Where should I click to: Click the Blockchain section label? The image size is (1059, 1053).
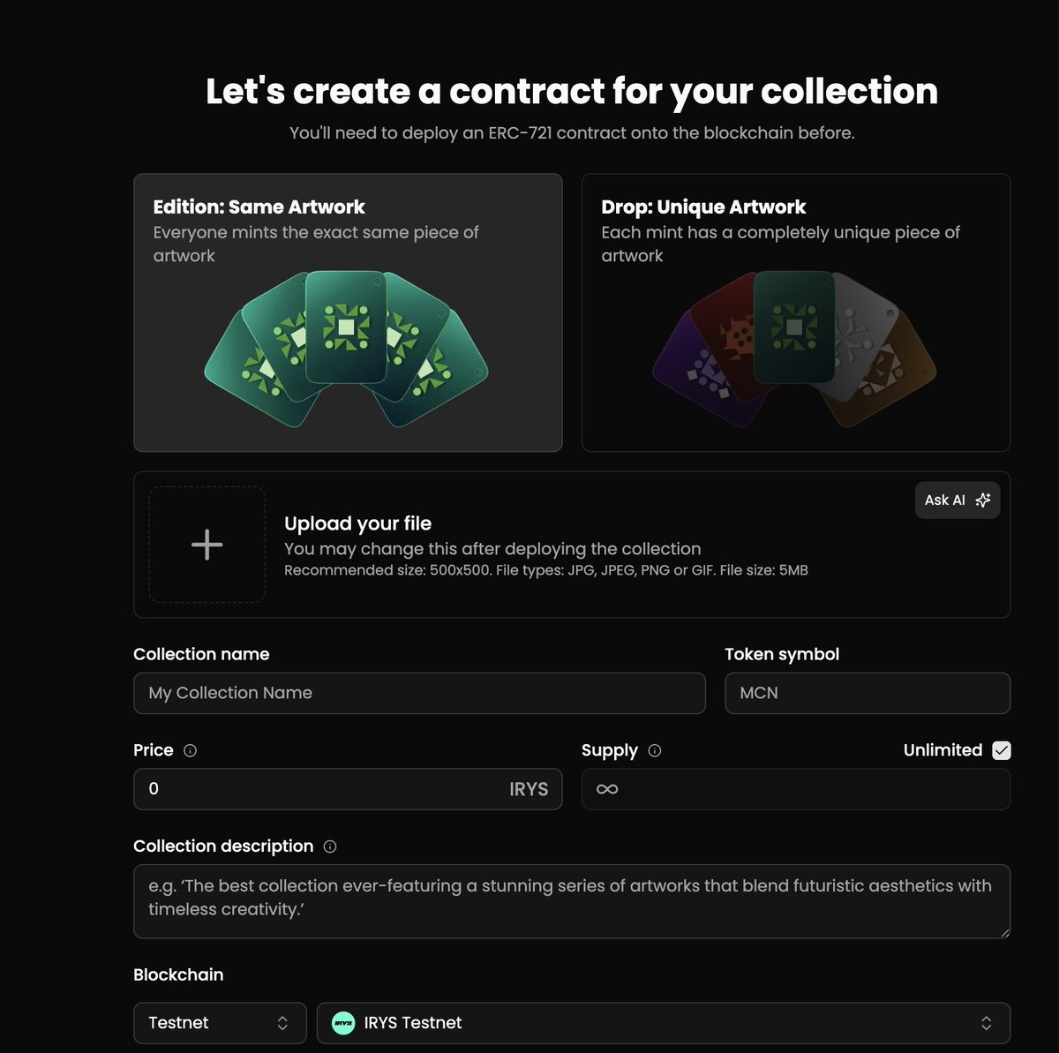coord(178,974)
